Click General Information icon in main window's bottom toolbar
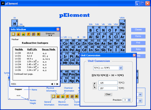Image resolution: width=151 pixels, height=110 pixels. [x=53, y=96]
